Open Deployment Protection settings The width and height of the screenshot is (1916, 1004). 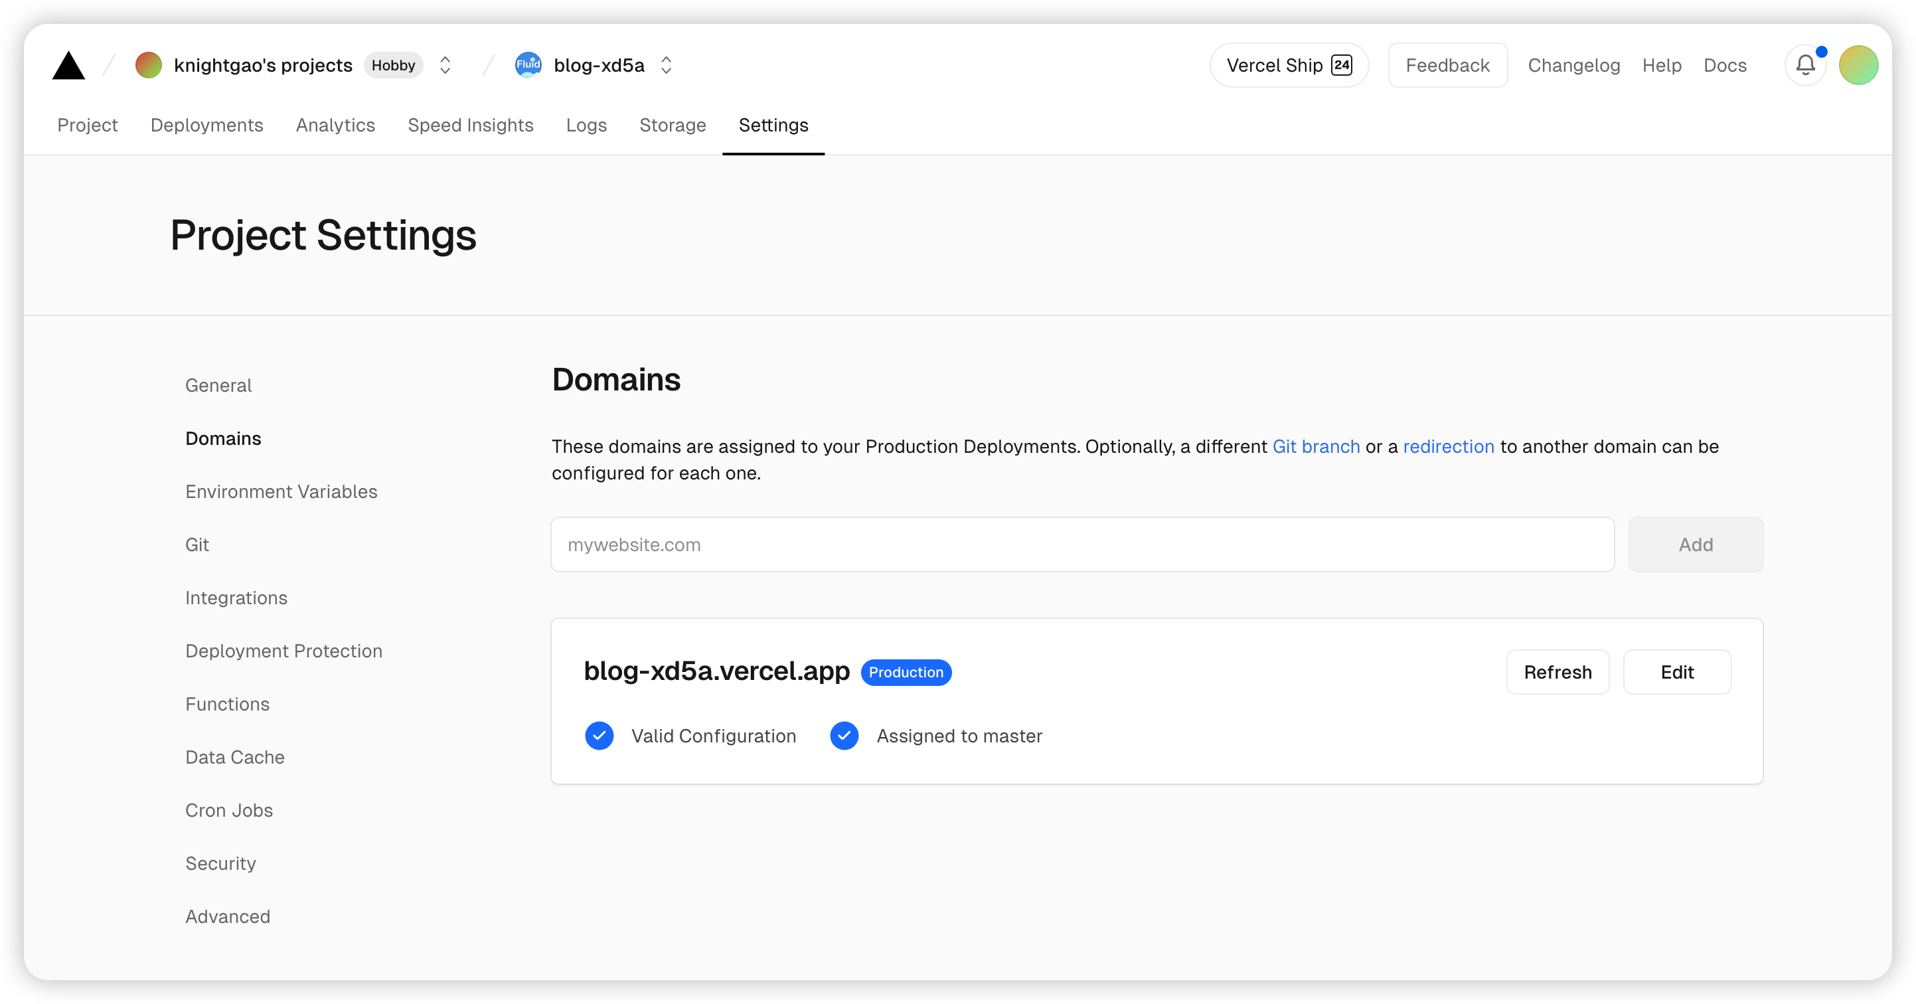[x=283, y=651]
